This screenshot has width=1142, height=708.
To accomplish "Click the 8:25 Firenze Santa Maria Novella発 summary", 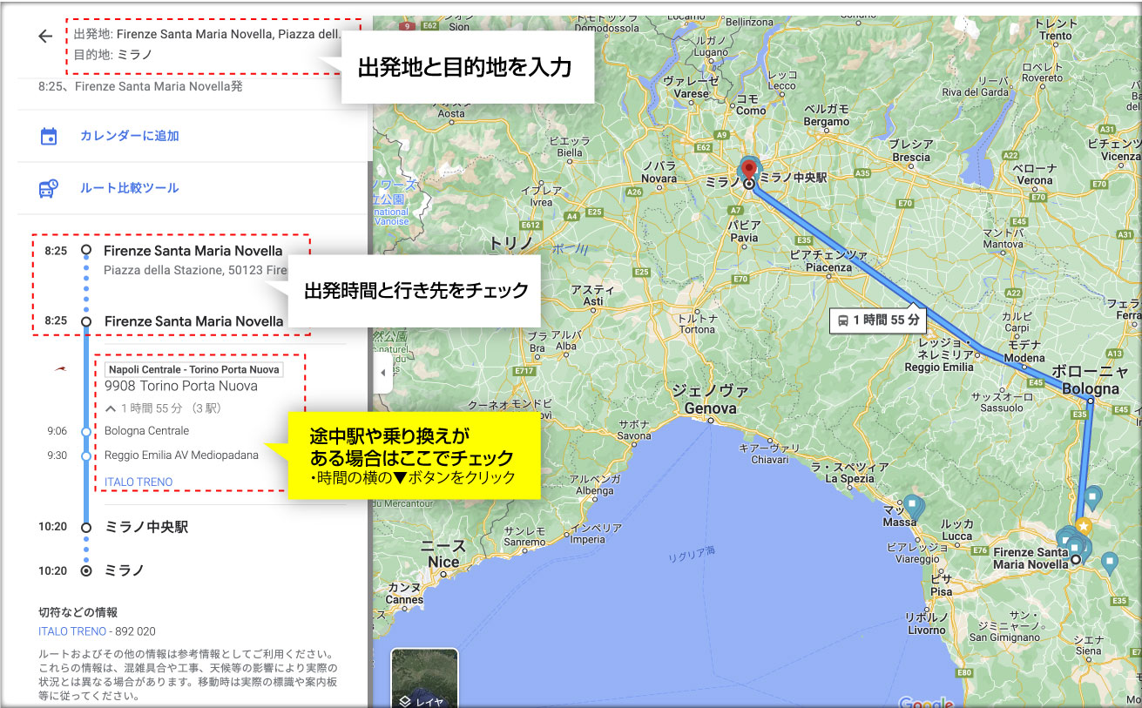I will (141, 86).
